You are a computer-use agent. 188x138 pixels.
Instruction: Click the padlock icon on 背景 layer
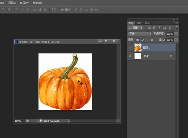tap(171, 56)
